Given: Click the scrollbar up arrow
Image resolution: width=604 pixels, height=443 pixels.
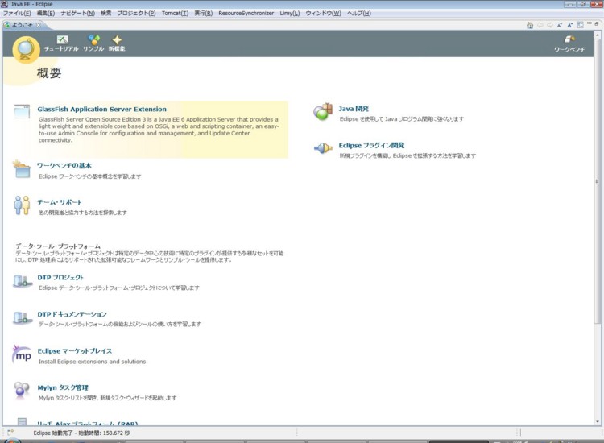Looking at the screenshot, I should point(598,35).
